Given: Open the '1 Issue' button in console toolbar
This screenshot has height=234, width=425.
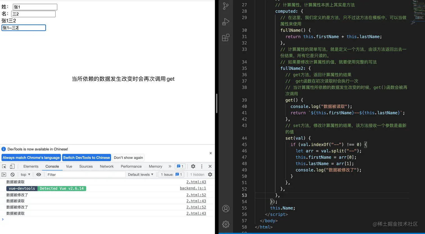Looking at the screenshot, I should point(171,175).
